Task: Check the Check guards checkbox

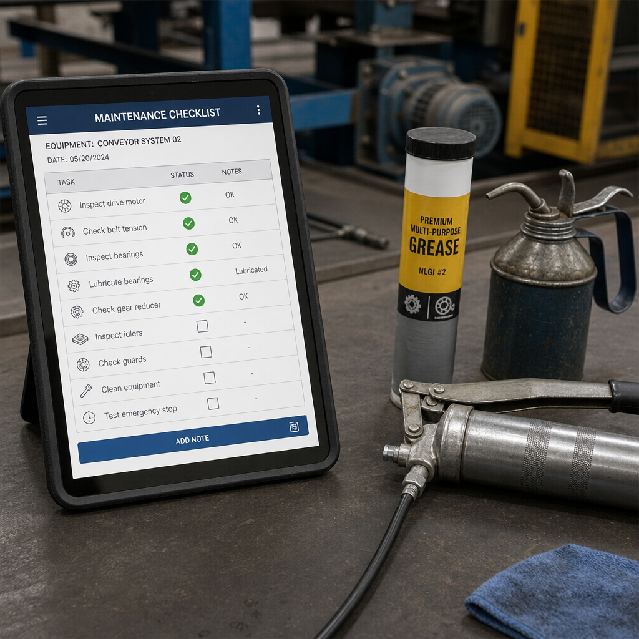Action: tap(206, 352)
